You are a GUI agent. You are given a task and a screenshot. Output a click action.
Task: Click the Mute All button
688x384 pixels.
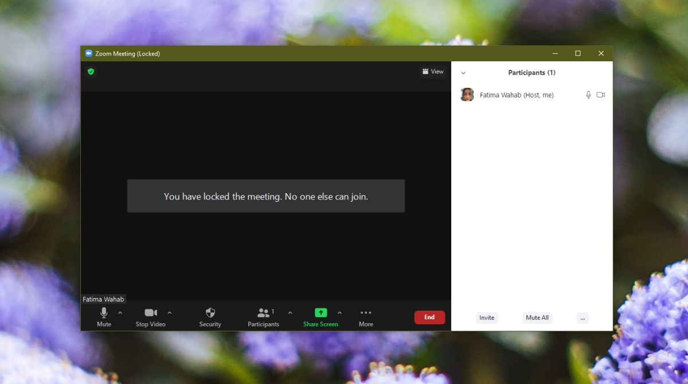point(537,318)
